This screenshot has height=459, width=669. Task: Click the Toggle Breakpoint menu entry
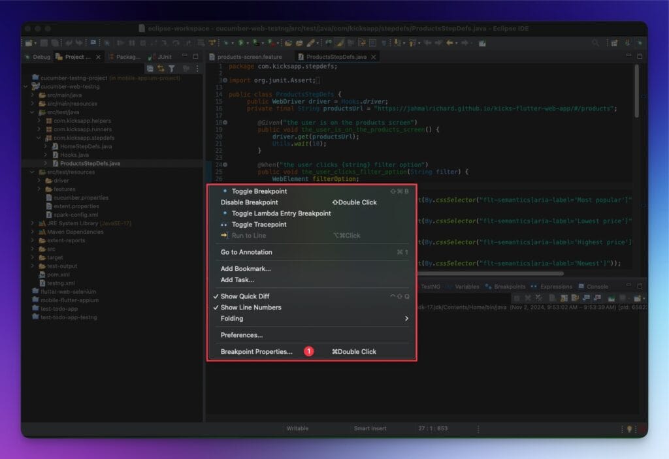coord(259,191)
